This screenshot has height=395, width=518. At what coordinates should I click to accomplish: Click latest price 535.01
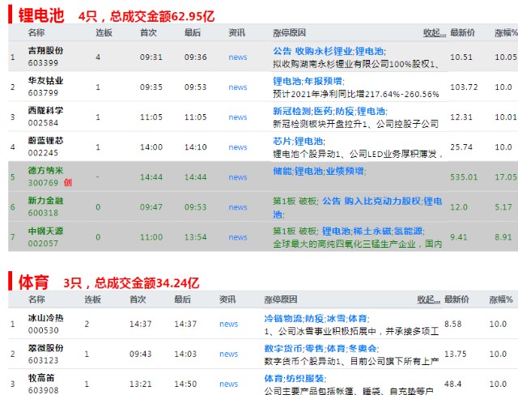(x=464, y=177)
